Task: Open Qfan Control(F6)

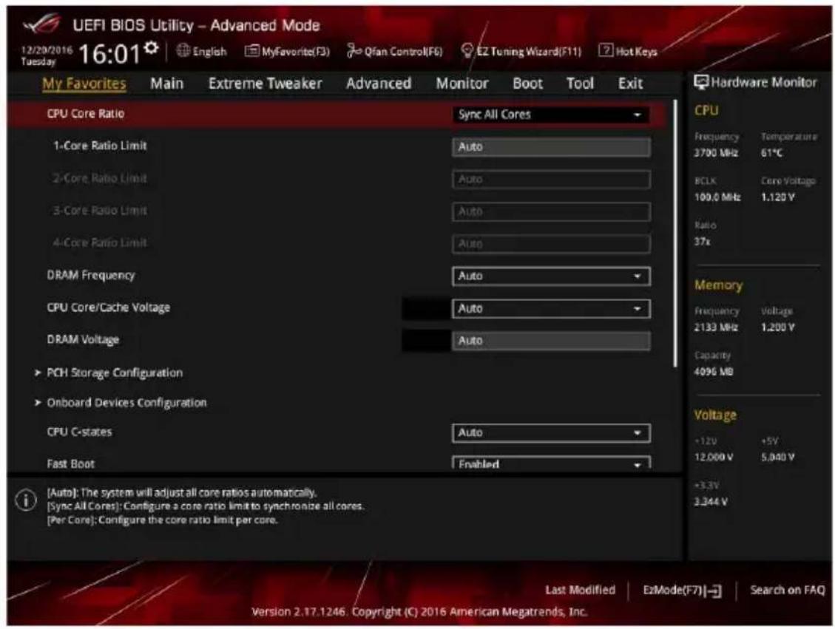Action: 394,51
